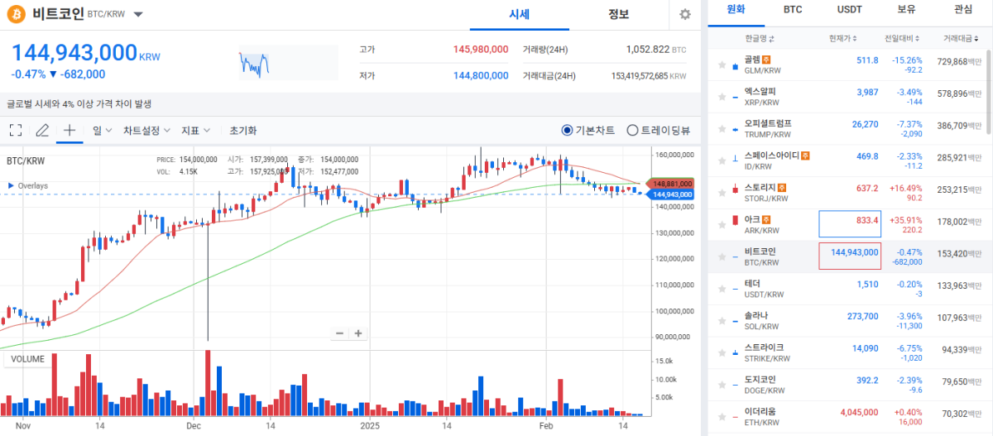Click 아크 current price 833.4
The width and height of the screenshot is (993, 436).
pos(867,220)
